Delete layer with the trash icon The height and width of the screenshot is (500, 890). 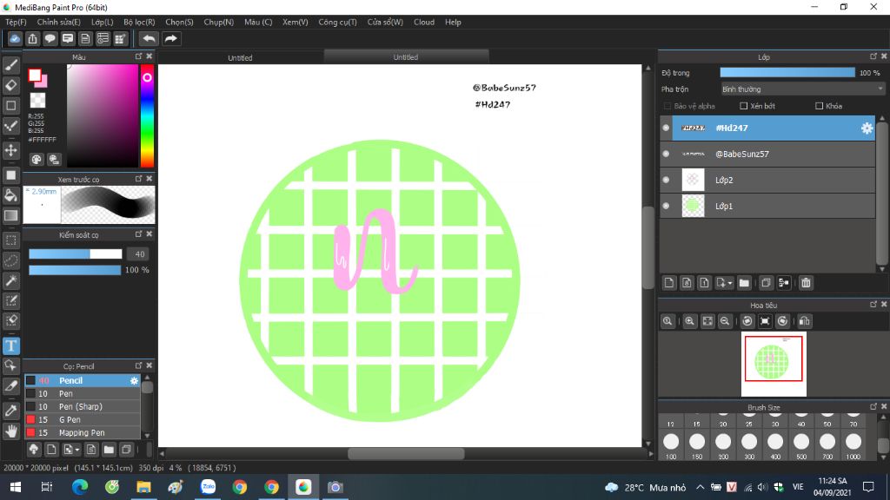806,283
